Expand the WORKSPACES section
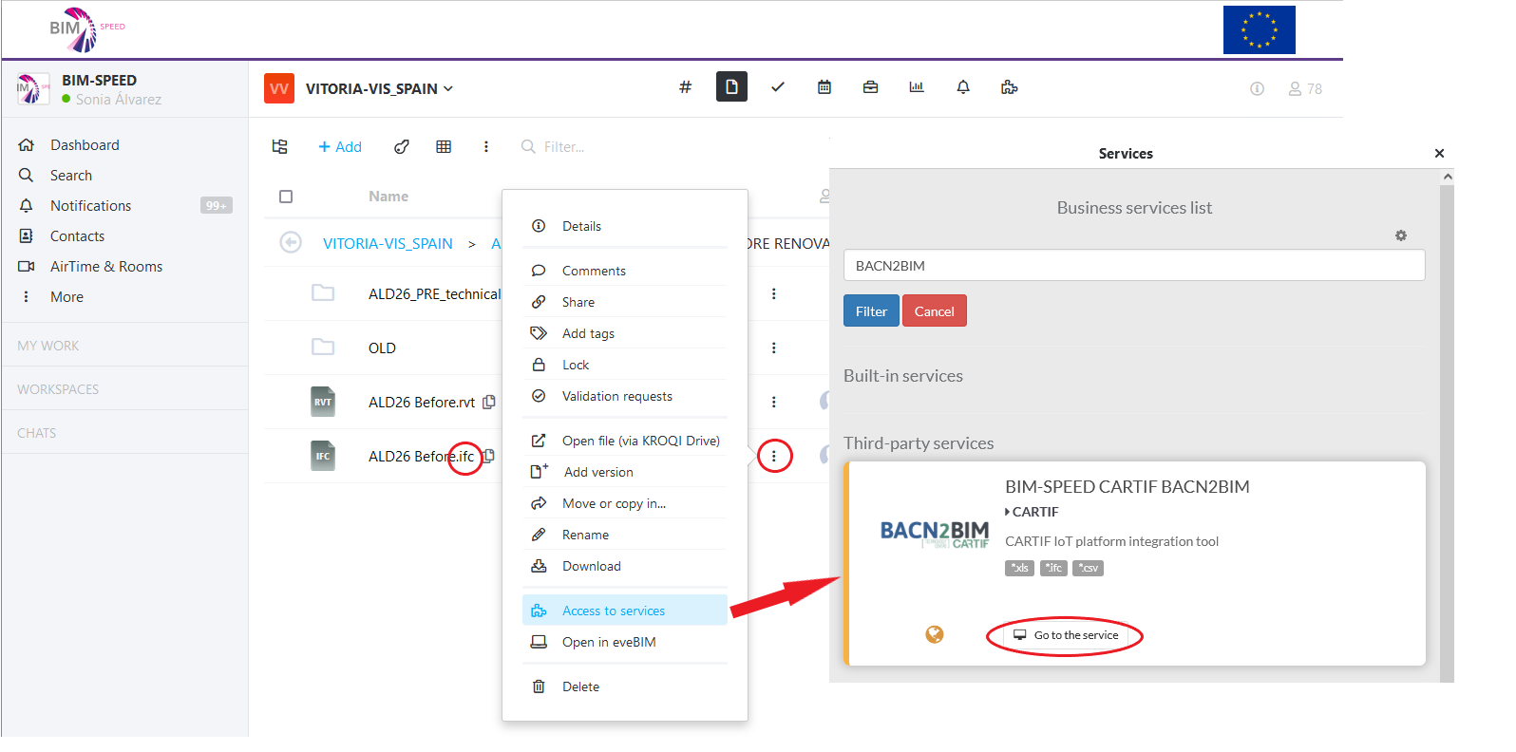Viewport: 1516px width, 752px height. (x=58, y=389)
